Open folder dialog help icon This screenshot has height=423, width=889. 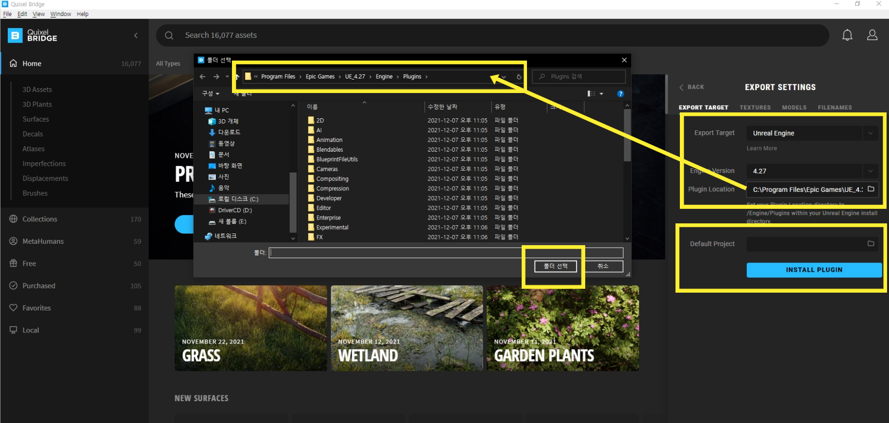coord(620,94)
